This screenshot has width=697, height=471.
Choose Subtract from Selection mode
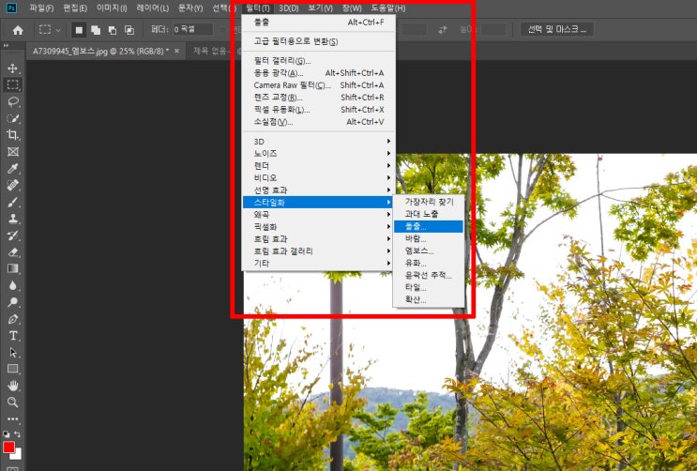pos(113,30)
